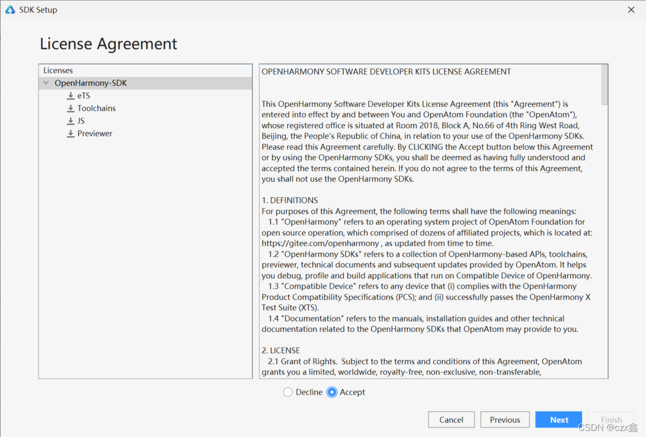This screenshot has width=646, height=437.
Task: Click the license text scrollbar thumb
Action: (x=604, y=85)
